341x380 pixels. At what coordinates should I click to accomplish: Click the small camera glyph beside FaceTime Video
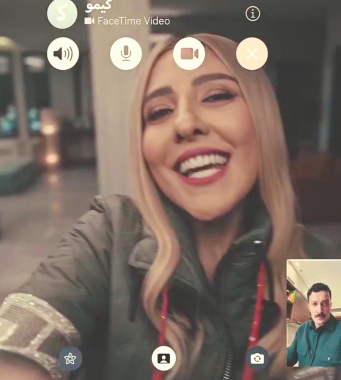tap(89, 21)
